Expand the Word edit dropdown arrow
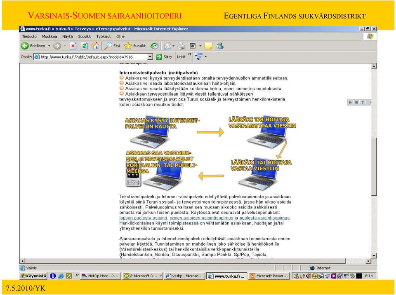Viewport: 396px width, 295px height. click(x=200, y=46)
